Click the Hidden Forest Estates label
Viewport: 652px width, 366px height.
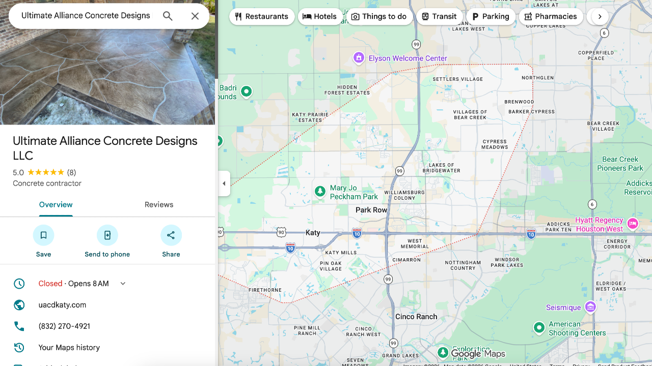tap(347, 90)
